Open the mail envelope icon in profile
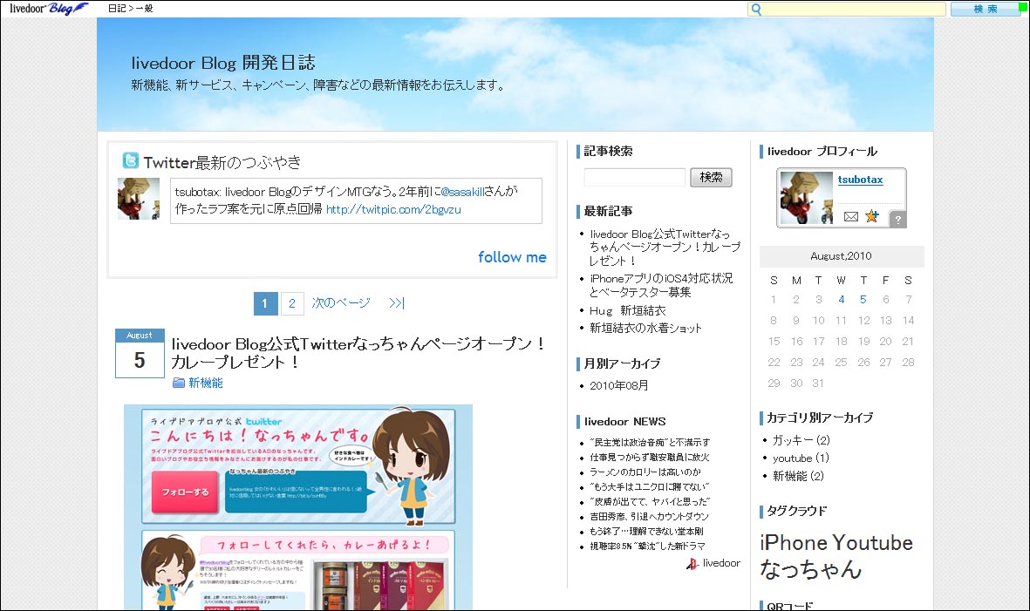Viewport: 1030px width, 611px height. tap(850, 216)
